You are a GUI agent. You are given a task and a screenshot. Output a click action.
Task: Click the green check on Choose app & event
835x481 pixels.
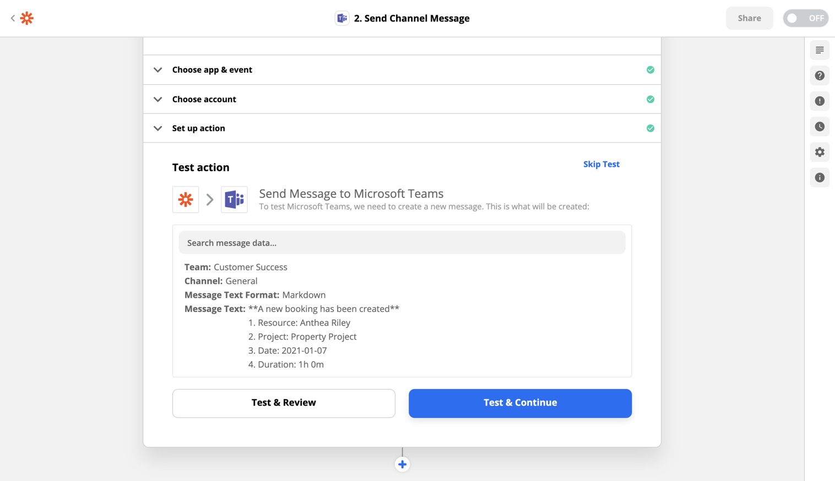pyautogui.click(x=650, y=70)
